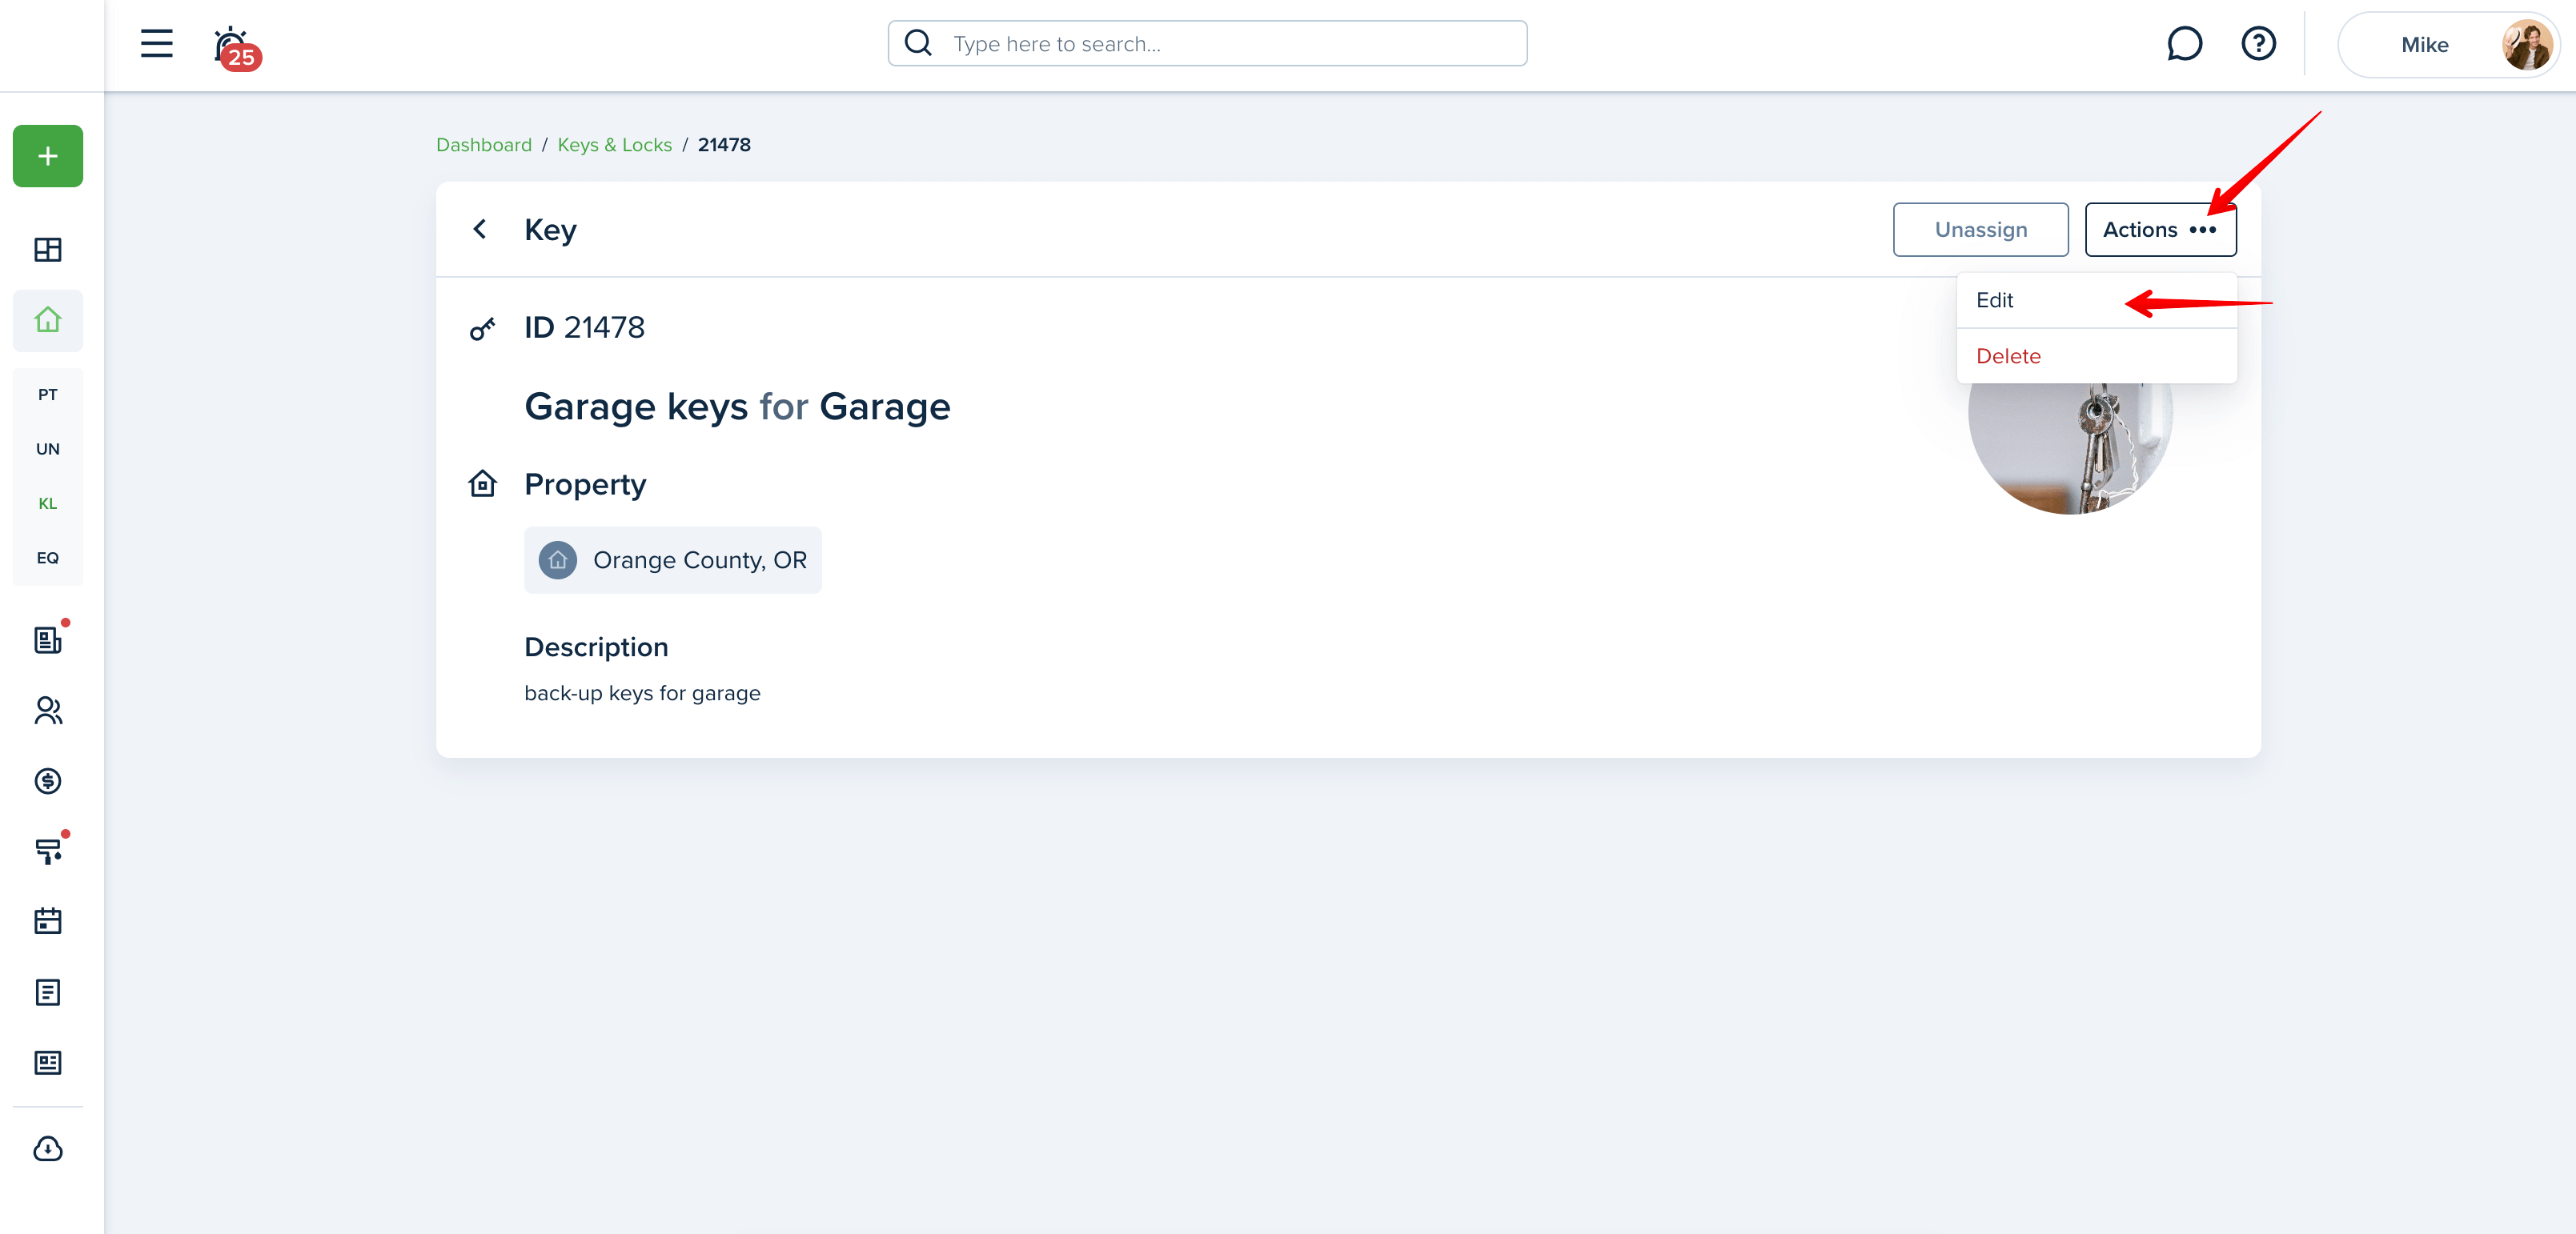2576x1234 pixels.
Task: Open the documents page icon in sidebar
Action: pos(48,992)
